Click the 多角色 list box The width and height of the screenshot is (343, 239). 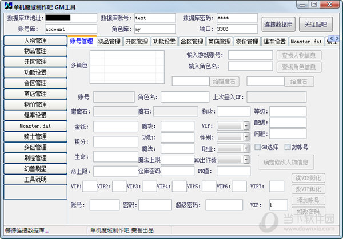(x=127, y=67)
